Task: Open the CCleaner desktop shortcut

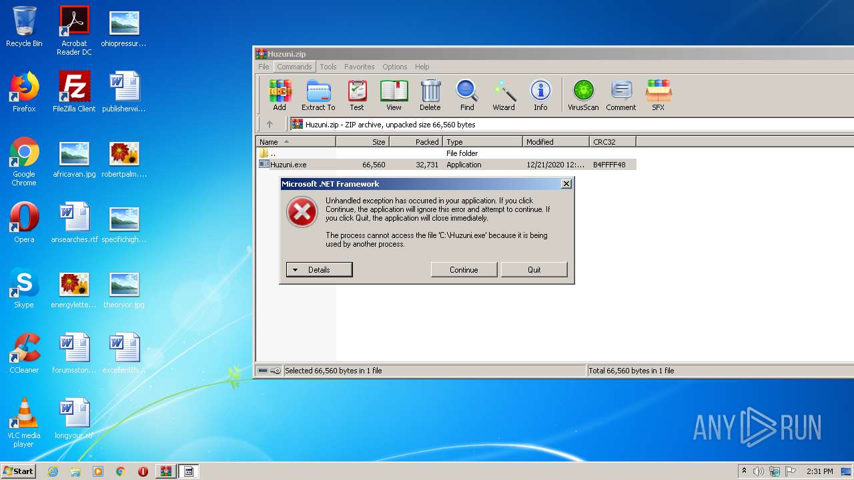Action: click(x=24, y=353)
